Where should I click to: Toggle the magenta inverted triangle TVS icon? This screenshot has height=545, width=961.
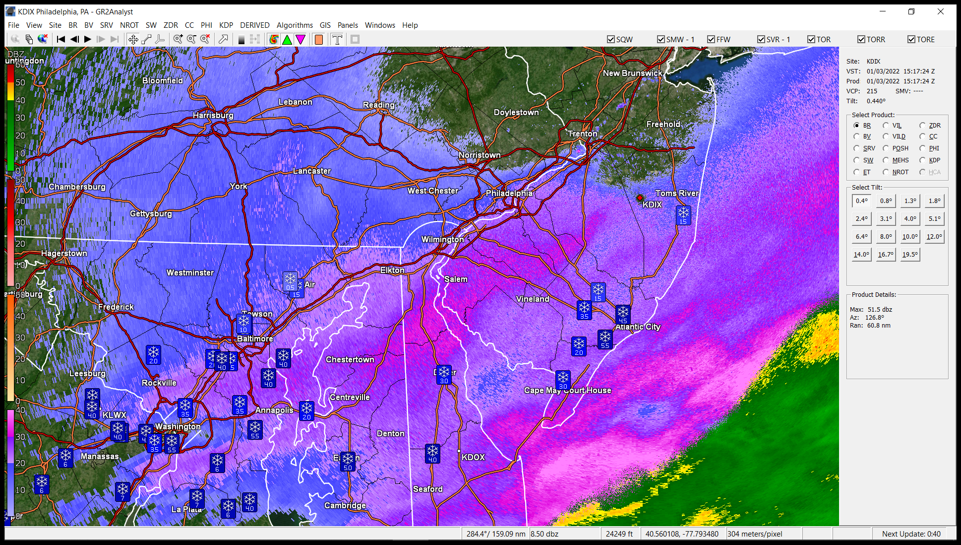tap(300, 39)
